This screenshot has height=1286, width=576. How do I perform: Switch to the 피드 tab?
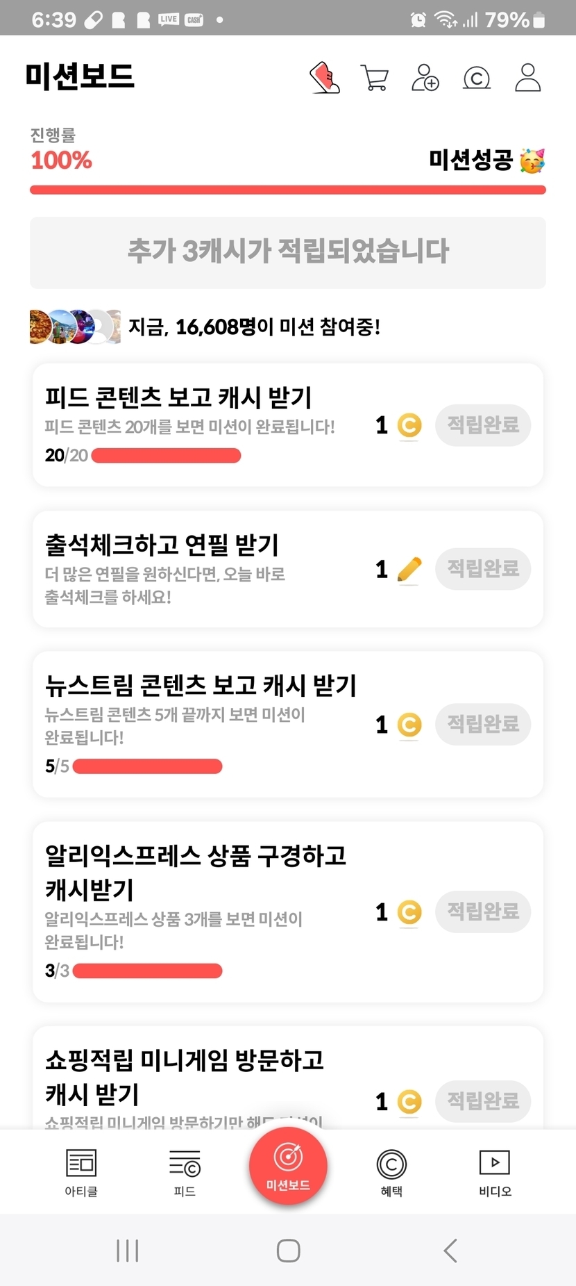185,1172
